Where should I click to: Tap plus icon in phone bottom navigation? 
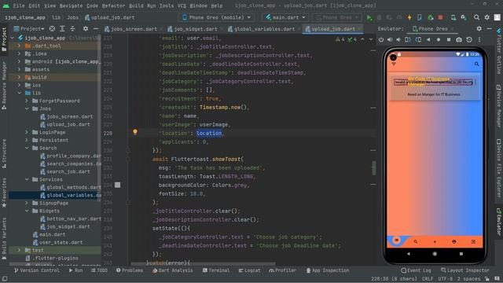[x=435, y=241]
